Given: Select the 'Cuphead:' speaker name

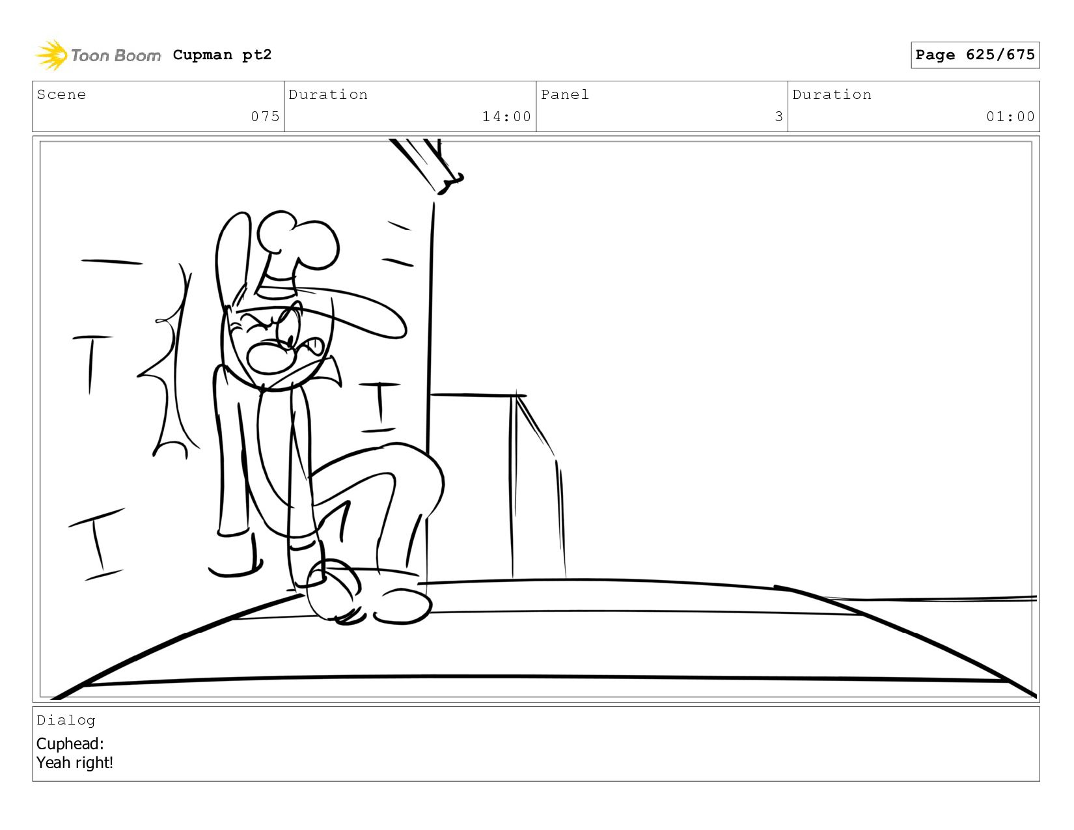Looking at the screenshot, I should [70, 743].
